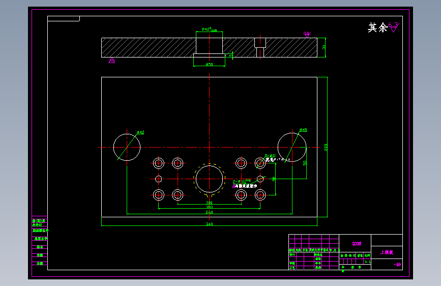Select the -10 drawing number text
This screenshot has height=286, width=441.
pos(397,264)
